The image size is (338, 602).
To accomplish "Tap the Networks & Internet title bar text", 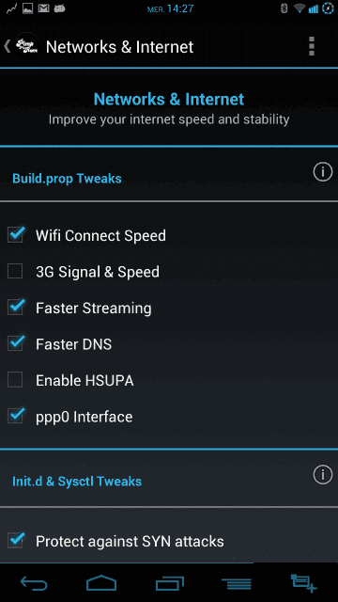I will (x=119, y=47).
